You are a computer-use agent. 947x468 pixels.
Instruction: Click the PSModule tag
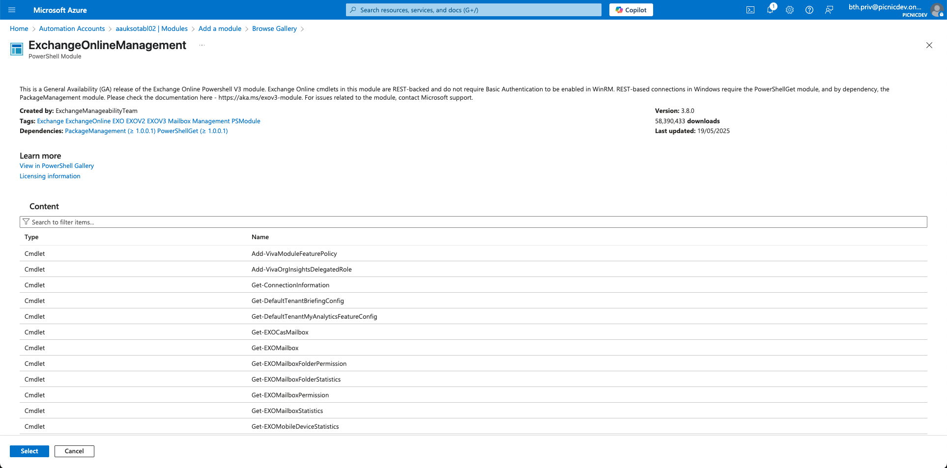click(x=246, y=121)
